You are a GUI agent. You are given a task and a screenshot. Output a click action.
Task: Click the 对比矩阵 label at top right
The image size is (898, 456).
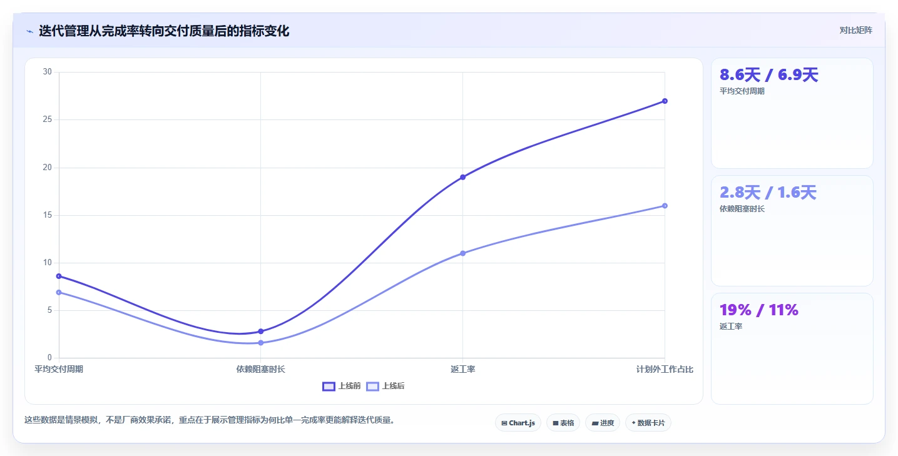coord(855,30)
